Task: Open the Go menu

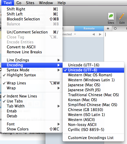Action: [x=19, y=3]
